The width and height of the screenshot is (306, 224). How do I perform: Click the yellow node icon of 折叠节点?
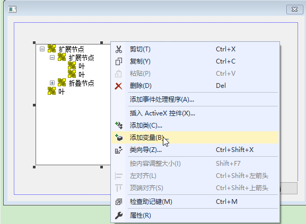point(62,83)
